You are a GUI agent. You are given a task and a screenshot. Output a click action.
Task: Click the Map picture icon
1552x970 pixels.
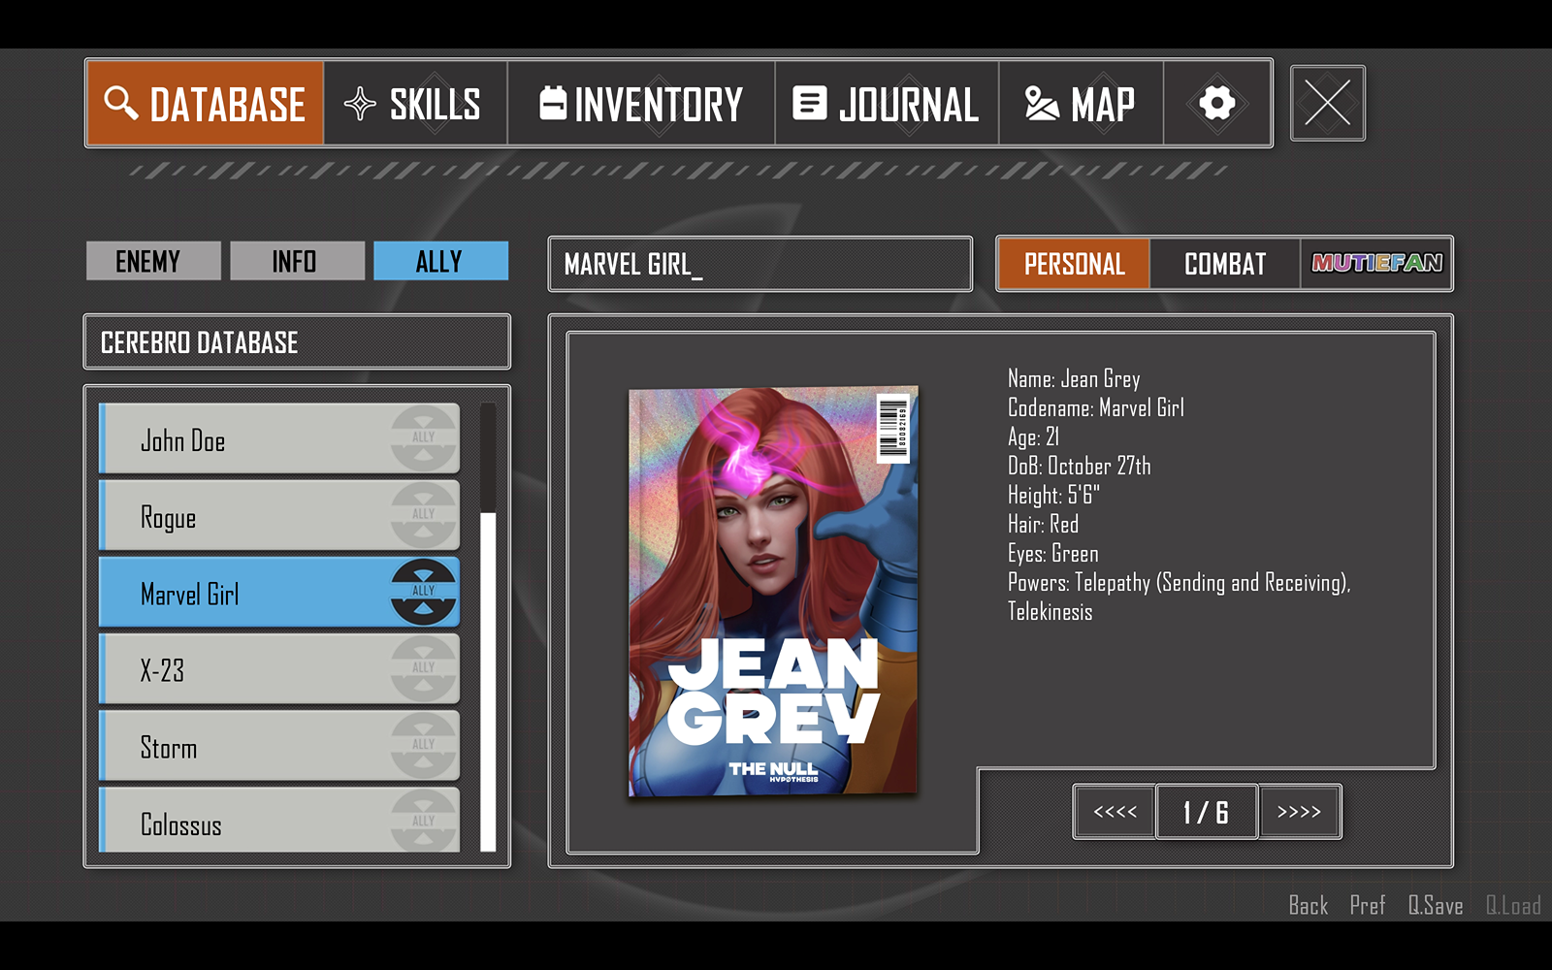coord(1042,103)
